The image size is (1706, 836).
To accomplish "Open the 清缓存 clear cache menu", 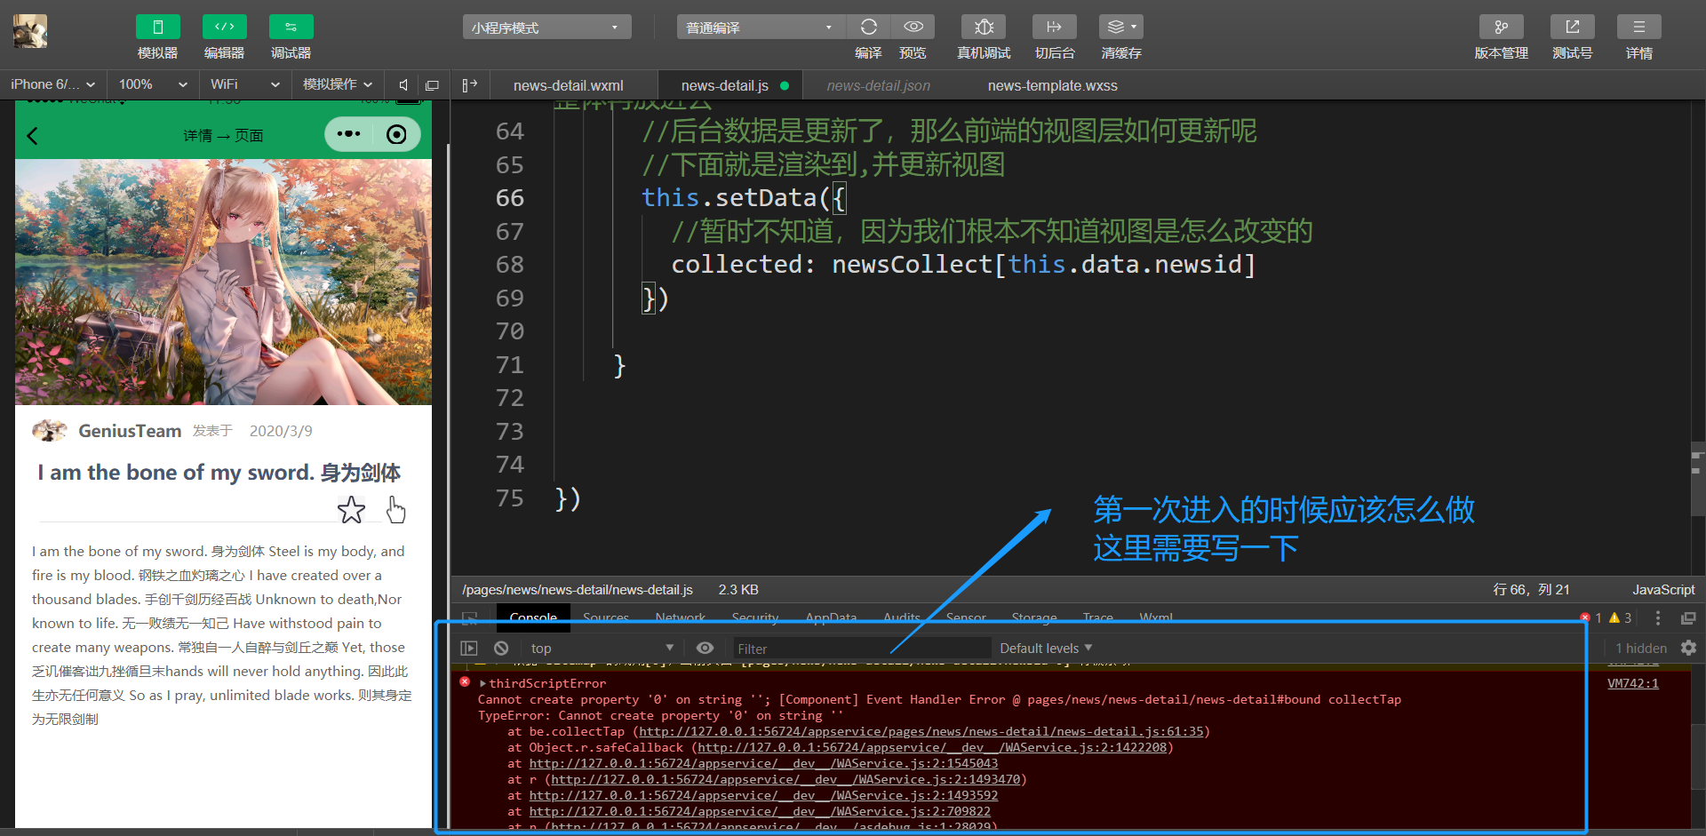I will tap(1121, 27).
